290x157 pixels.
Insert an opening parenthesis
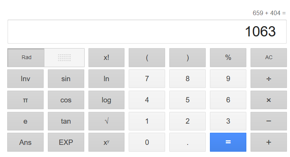pos(147,58)
